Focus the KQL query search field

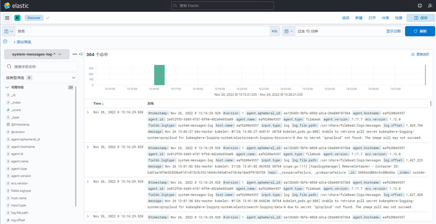143,31
